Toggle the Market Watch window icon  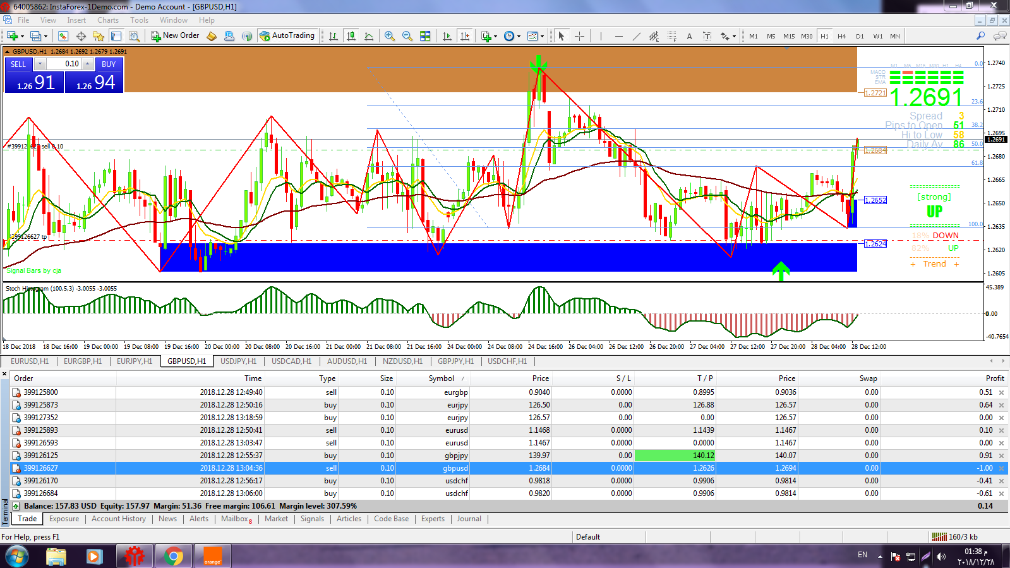[x=62, y=36]
